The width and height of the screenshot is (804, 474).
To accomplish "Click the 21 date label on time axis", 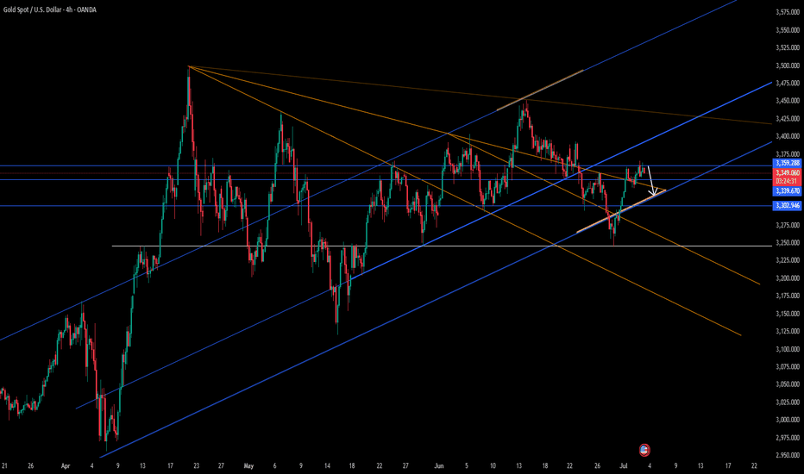I will (x=4, y=465).
